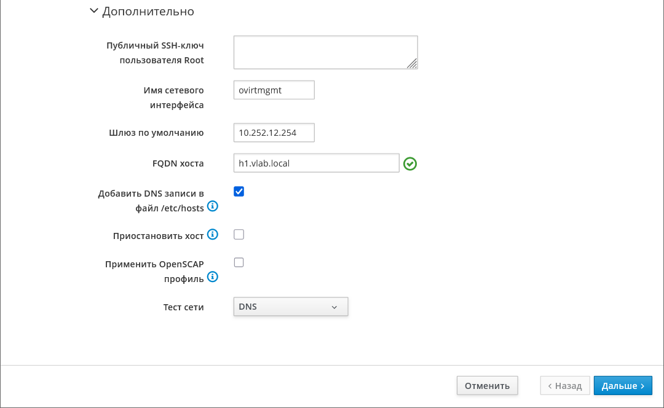Screen dimensions: 664x408
Task: Click the Имя сетевого интерфейса label
Action: click(x=173, y=98)
